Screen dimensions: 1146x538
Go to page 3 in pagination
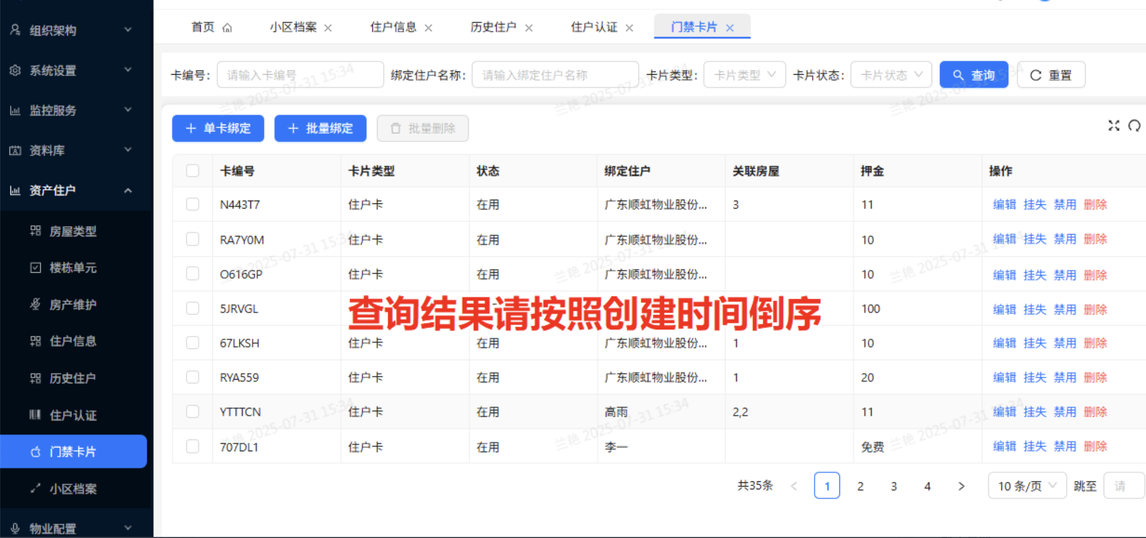(x=893, y=486)
